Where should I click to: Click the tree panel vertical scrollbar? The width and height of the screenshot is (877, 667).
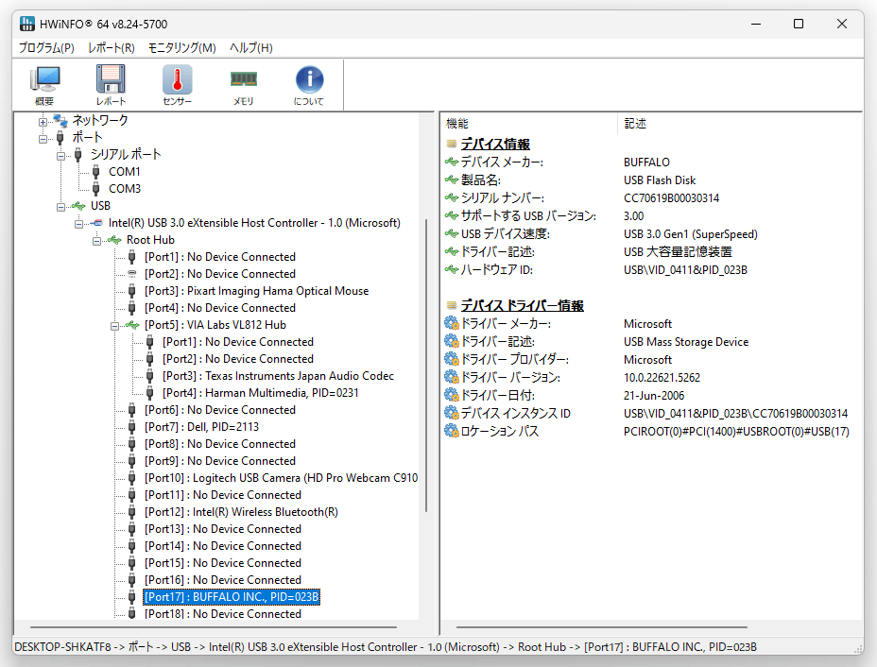(426, 365)
